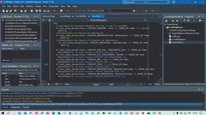Select ucURL.pas in the Projects tree
The width and height of the screenshot is (206, 115).
(176, 36)
